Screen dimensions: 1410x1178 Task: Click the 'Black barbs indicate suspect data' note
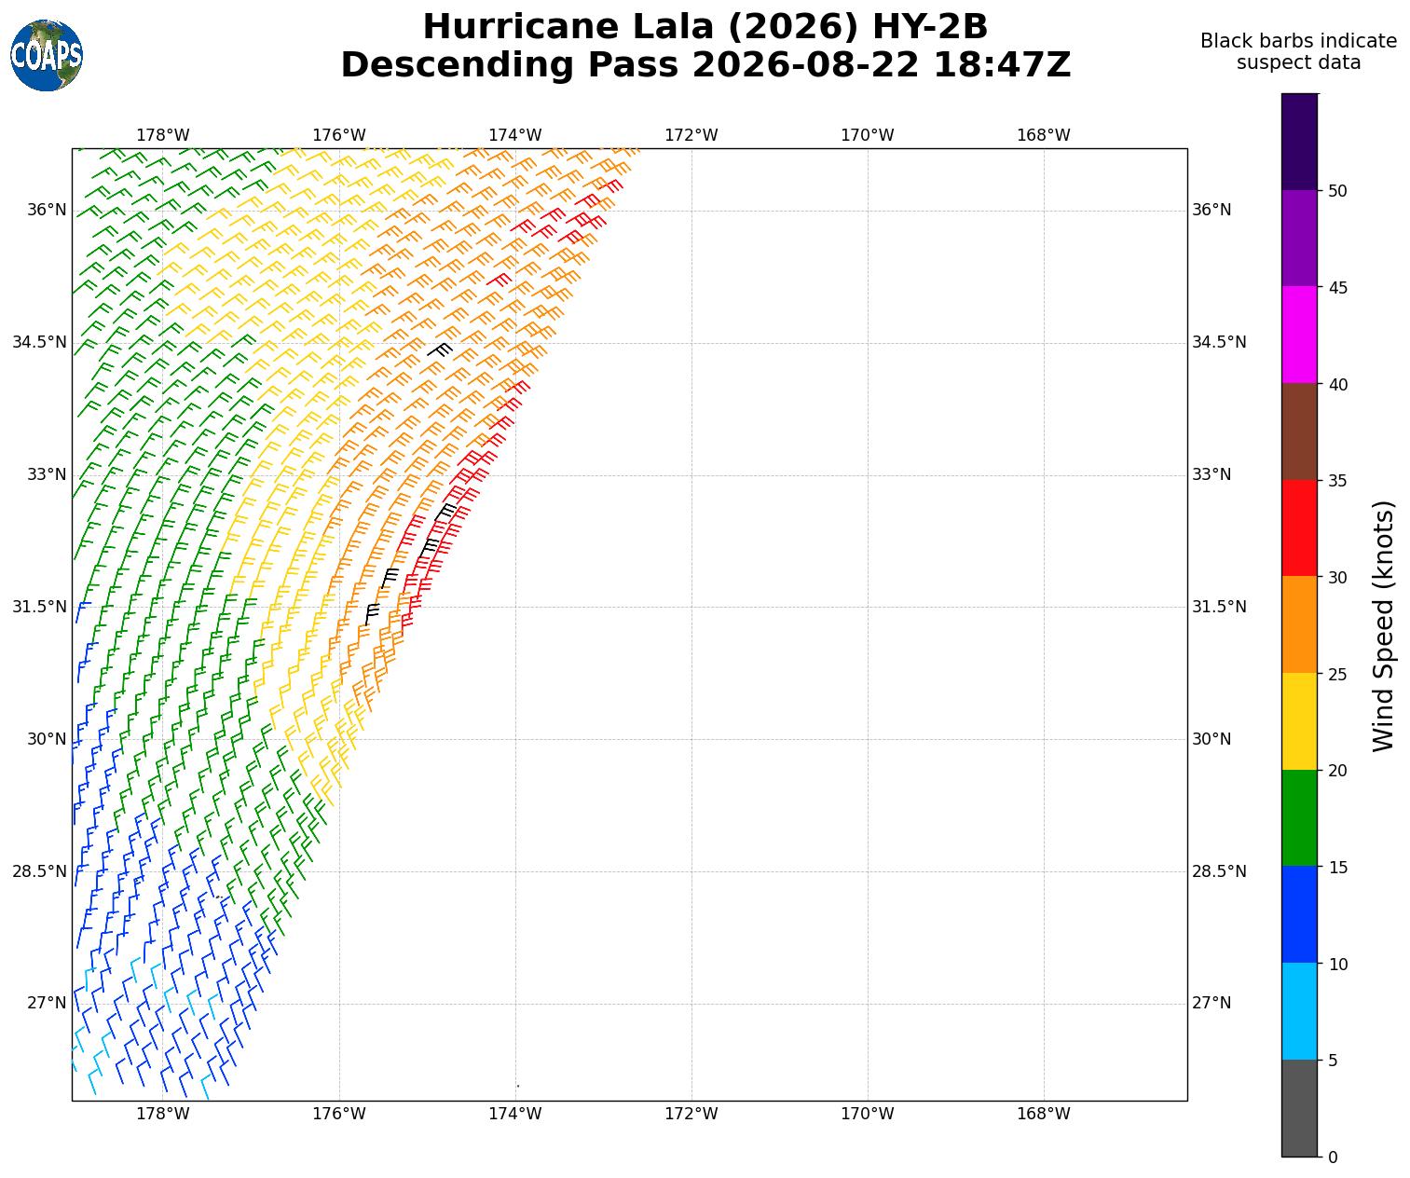tap(1298, 52)
